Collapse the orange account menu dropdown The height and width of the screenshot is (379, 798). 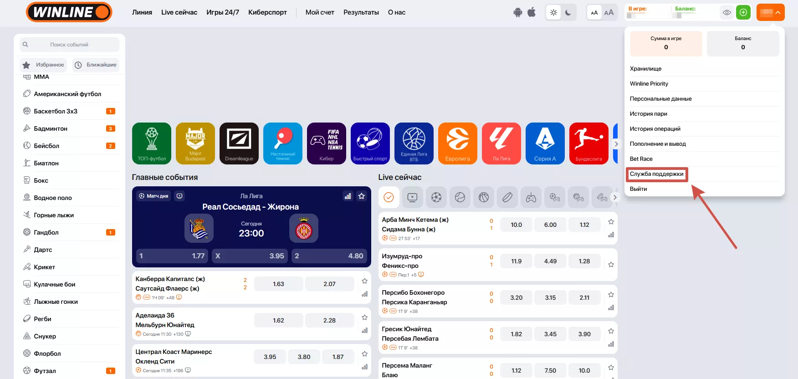(770, 12)
